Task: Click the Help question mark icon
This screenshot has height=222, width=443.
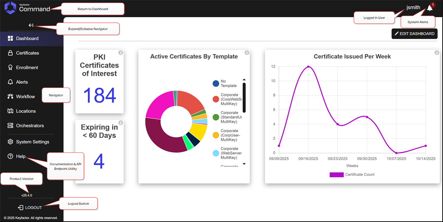Action: (10, 156)
